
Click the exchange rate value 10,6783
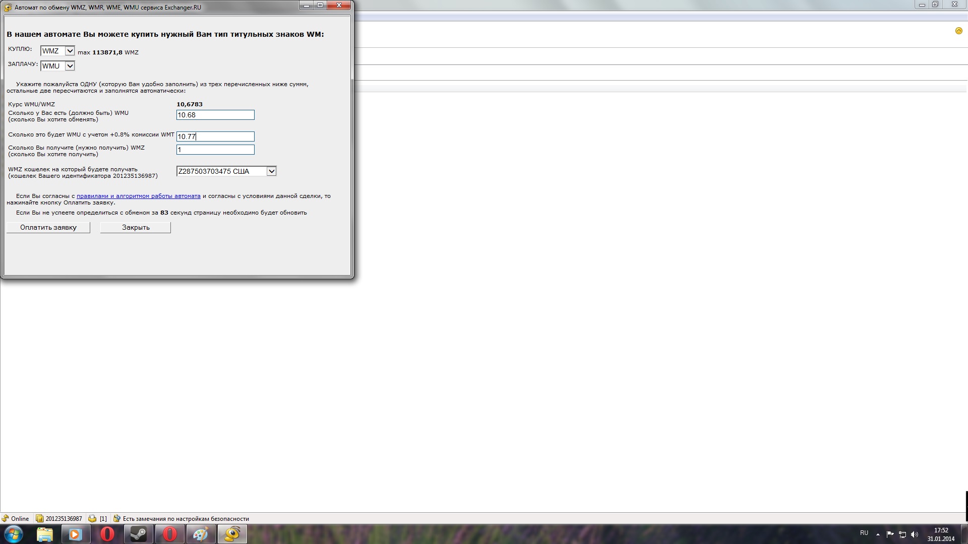click(x=190, y=104)
